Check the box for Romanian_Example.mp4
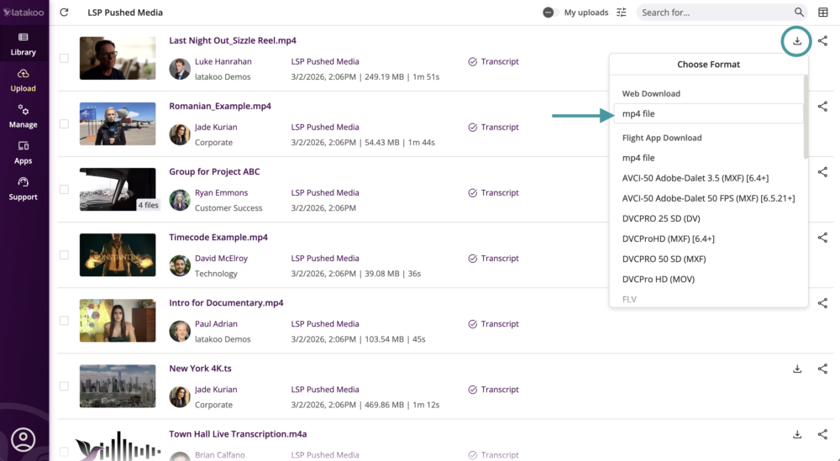Image resolution: width=840 pixels, height=461 pixels. (x=64, y=123)
